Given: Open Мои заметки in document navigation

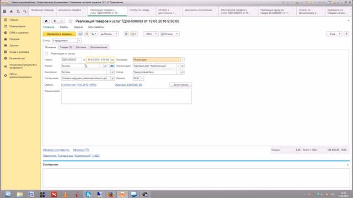Looking at the screenshot, I should (96, 27).
